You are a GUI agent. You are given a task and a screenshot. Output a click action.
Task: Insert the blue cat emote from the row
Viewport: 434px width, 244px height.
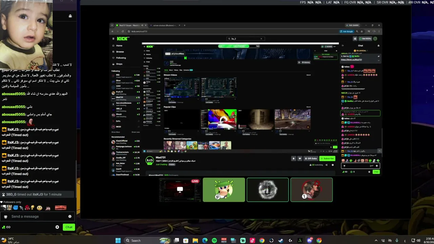click(x=15, y=208)
